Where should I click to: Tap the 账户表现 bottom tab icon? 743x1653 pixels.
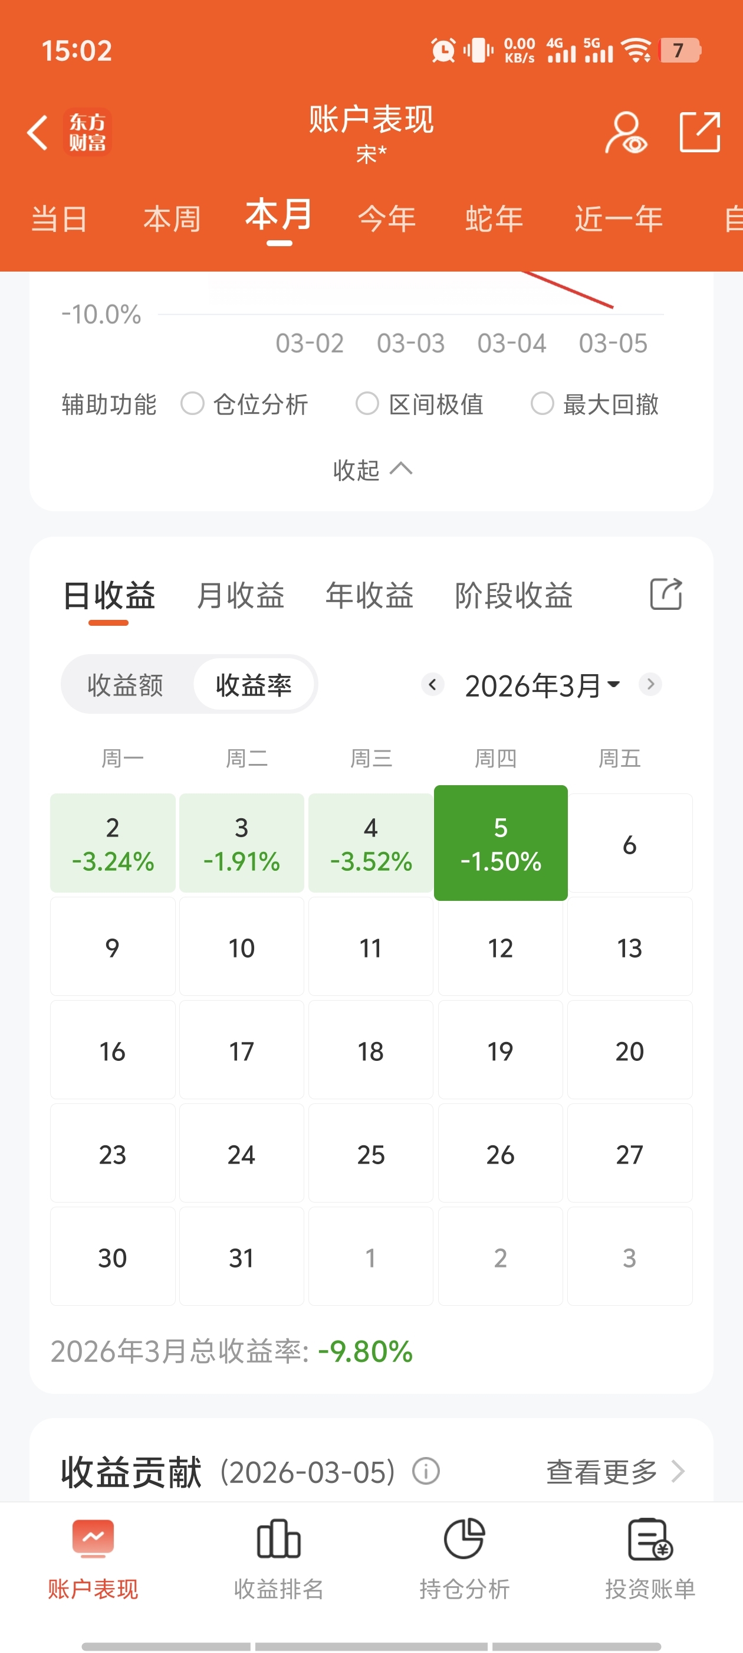(93, 1539)
